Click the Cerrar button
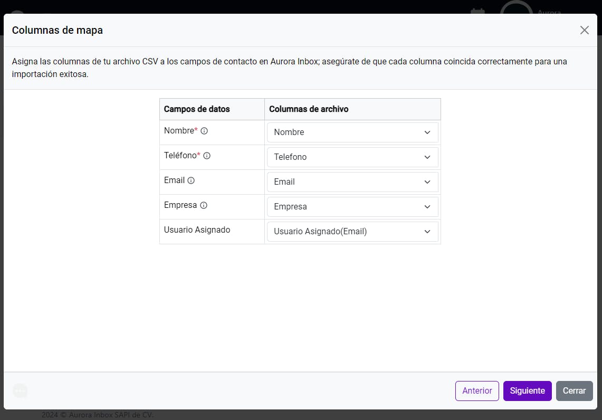The width and height of the screenshot is (602, 420). [x=574, y=391]
